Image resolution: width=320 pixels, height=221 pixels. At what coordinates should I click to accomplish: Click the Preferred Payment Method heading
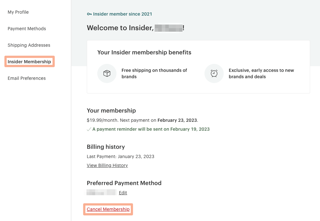(124, 183)
